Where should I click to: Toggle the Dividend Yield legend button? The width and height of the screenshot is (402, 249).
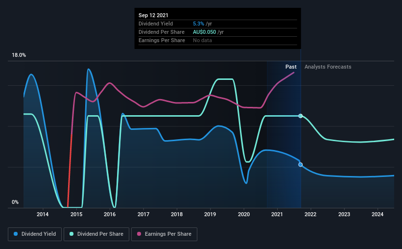pyautogui.click(x=35, y=234)
